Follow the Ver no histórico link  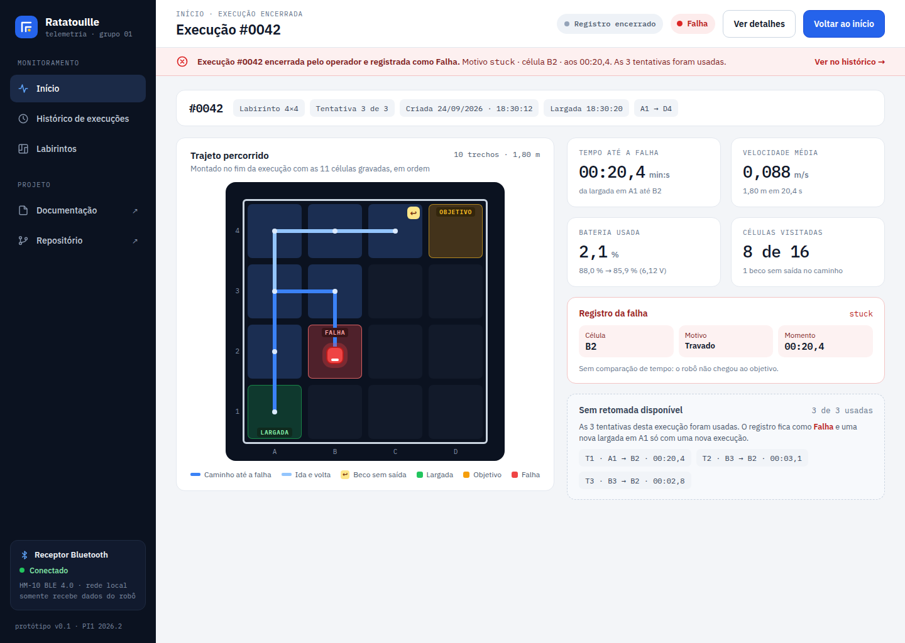point(850,62)
